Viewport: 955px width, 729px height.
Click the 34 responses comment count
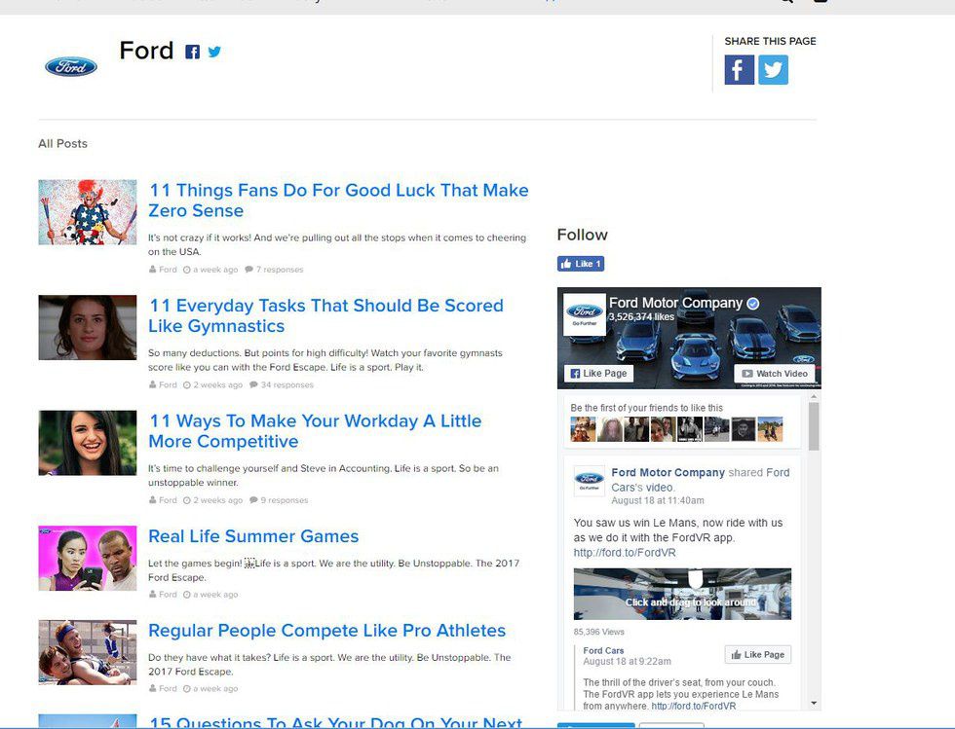[286, 384]
